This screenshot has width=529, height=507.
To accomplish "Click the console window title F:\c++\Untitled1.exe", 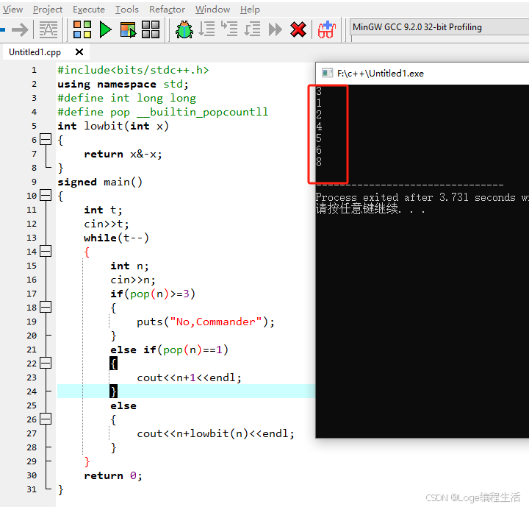I will 381,74.
